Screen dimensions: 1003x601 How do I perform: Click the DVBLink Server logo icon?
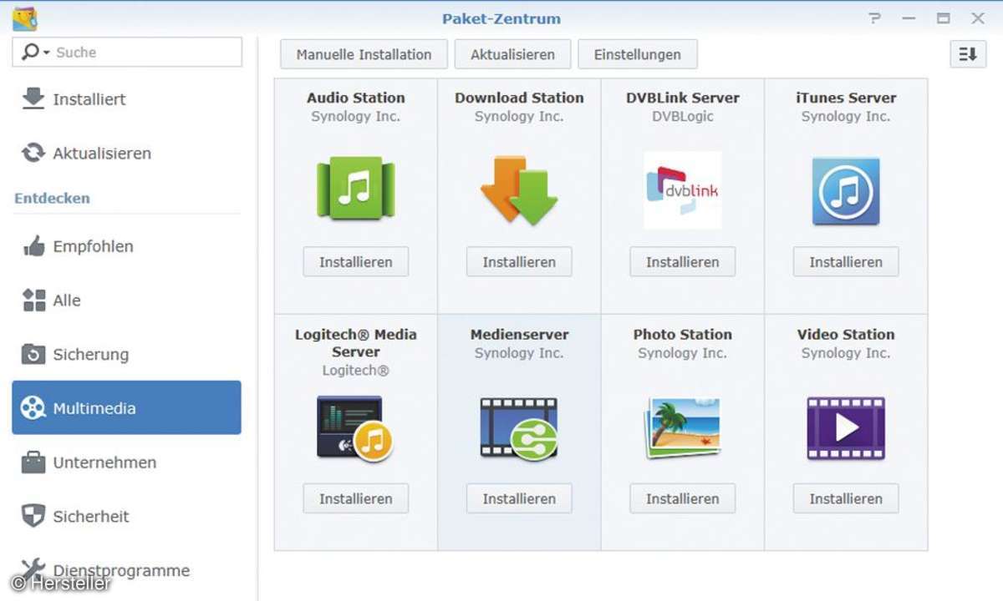682,190
